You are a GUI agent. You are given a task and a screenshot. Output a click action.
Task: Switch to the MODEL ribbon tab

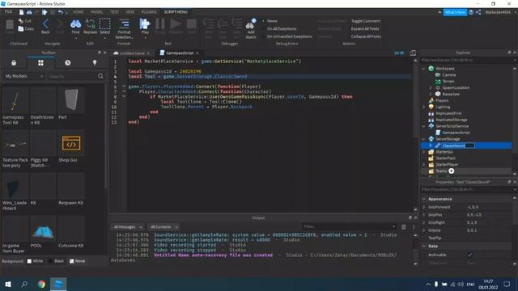point(97,12)
